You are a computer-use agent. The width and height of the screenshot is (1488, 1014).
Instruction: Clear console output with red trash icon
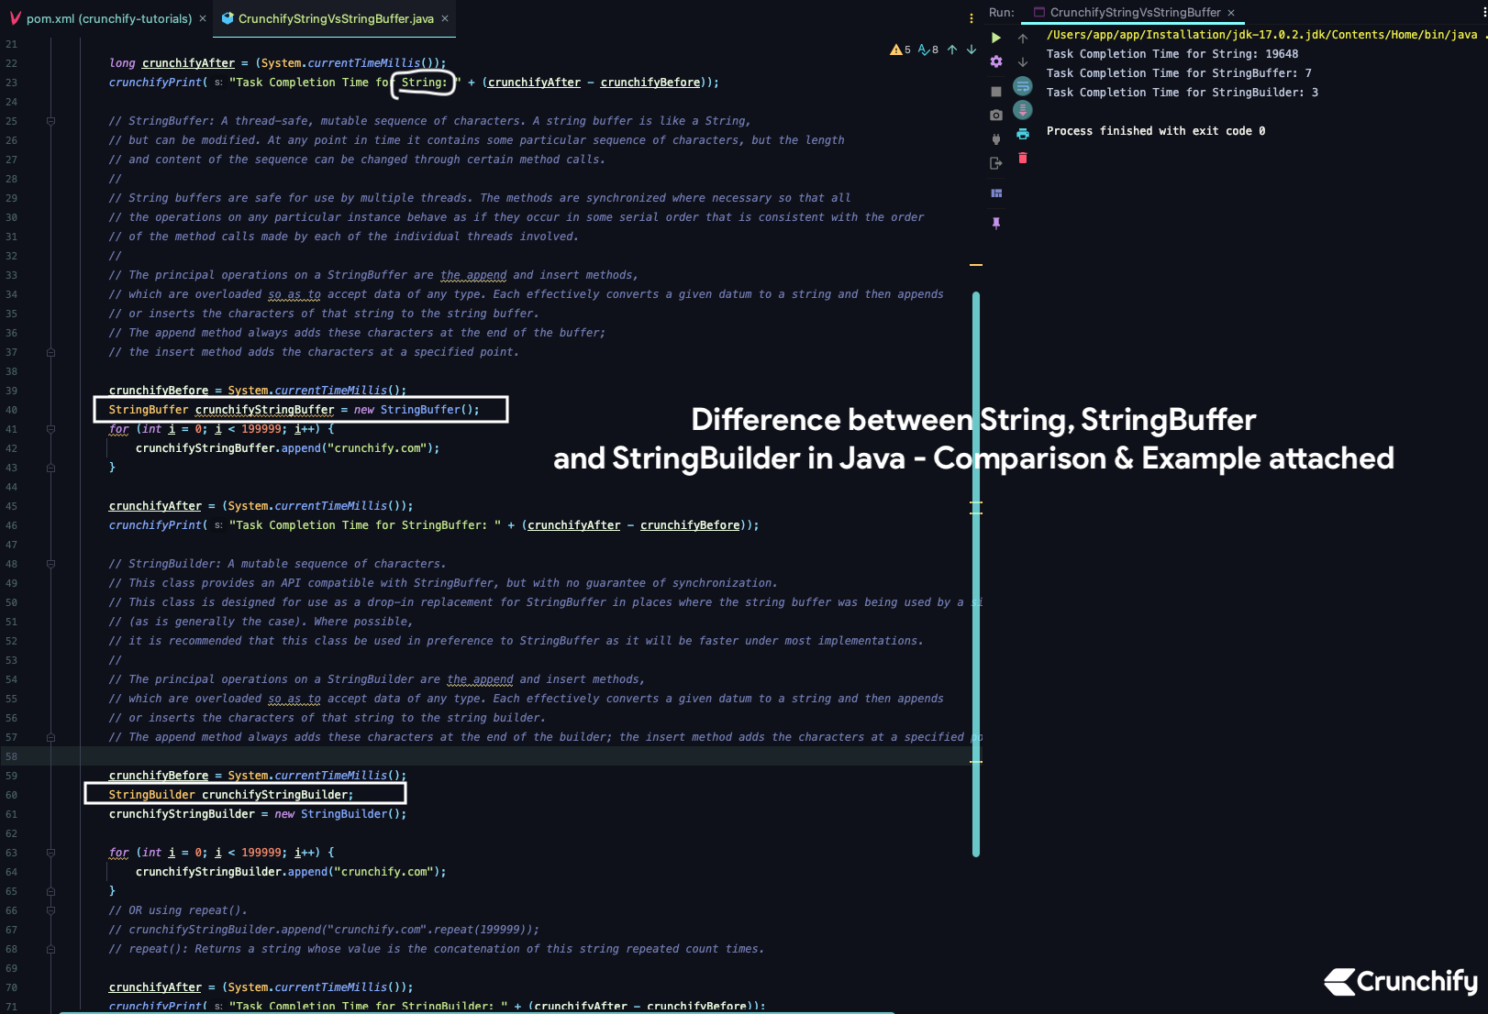(1023, 159)
